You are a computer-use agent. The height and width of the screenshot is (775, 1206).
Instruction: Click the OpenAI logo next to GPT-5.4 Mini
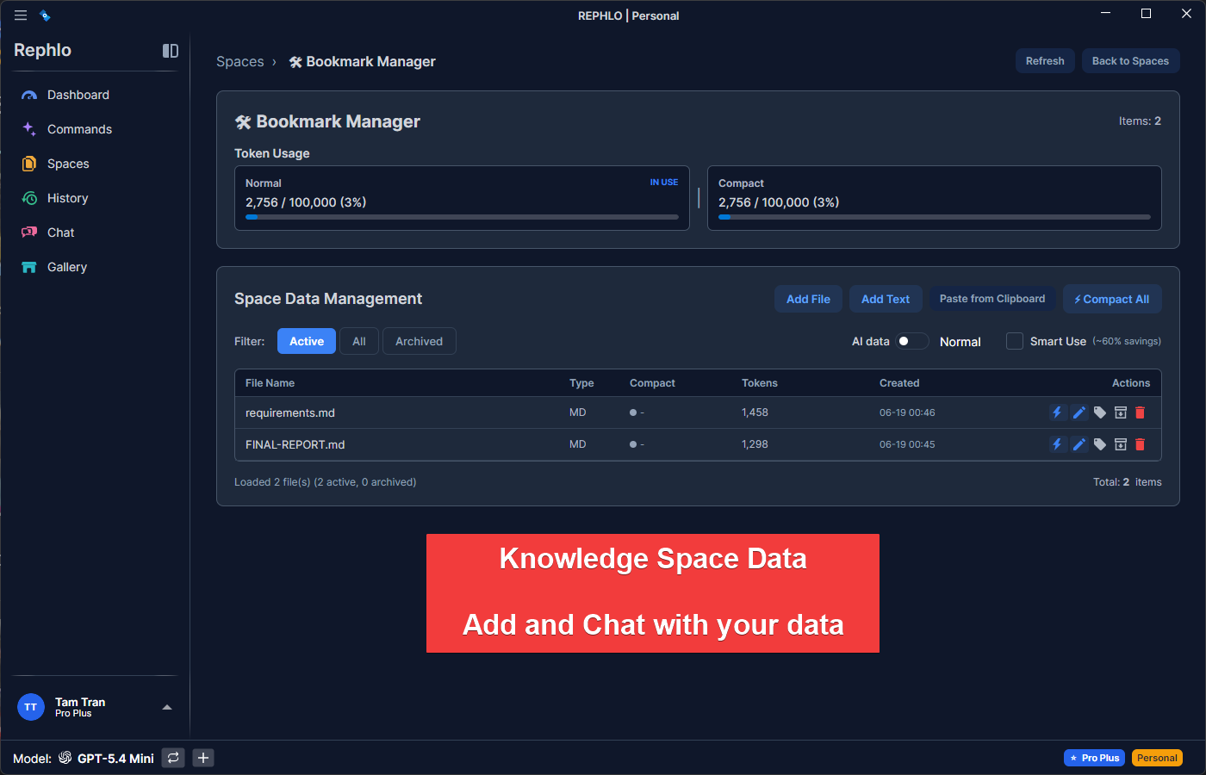click(x=65, y=758)
